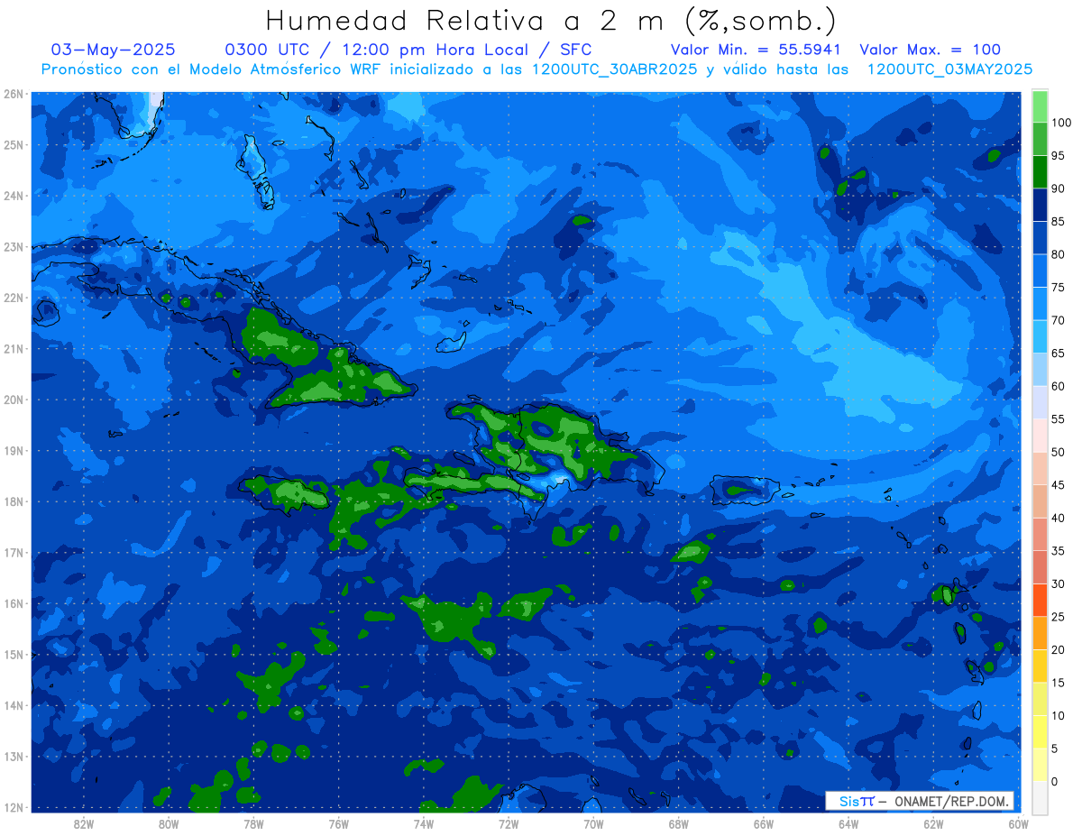The height and width of the screenshot is (836, 1082).
Task: Click latitude axis label '15N'
Action: click(14, 655)
